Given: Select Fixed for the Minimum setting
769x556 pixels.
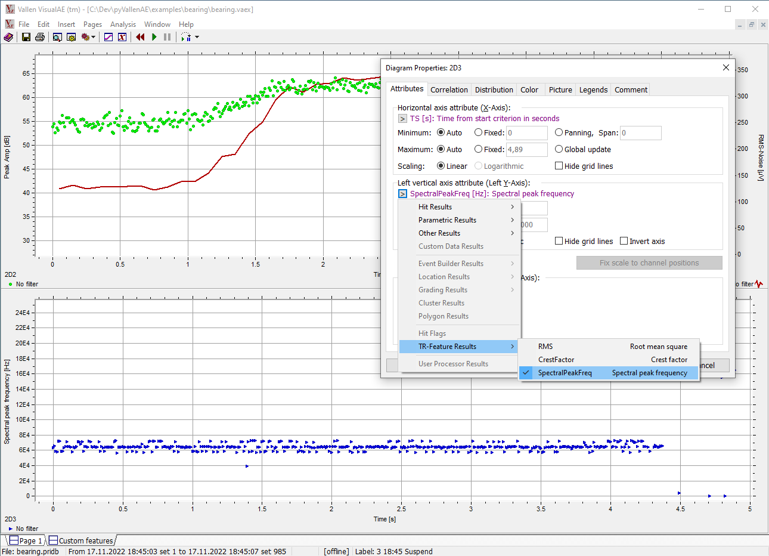Looking at the screenshot, I should click(x=489, y=132).
